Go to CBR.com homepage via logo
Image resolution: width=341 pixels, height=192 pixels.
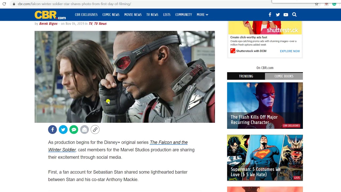(x=50, y=15)
